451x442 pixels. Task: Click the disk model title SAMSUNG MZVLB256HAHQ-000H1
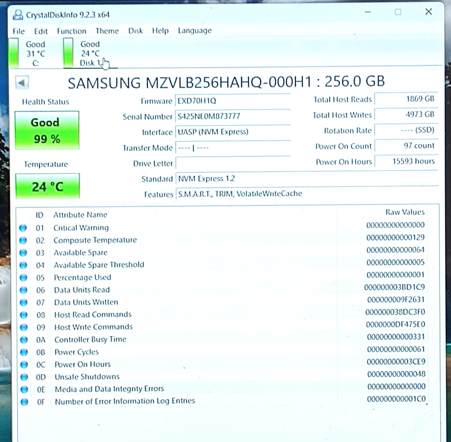190,82
